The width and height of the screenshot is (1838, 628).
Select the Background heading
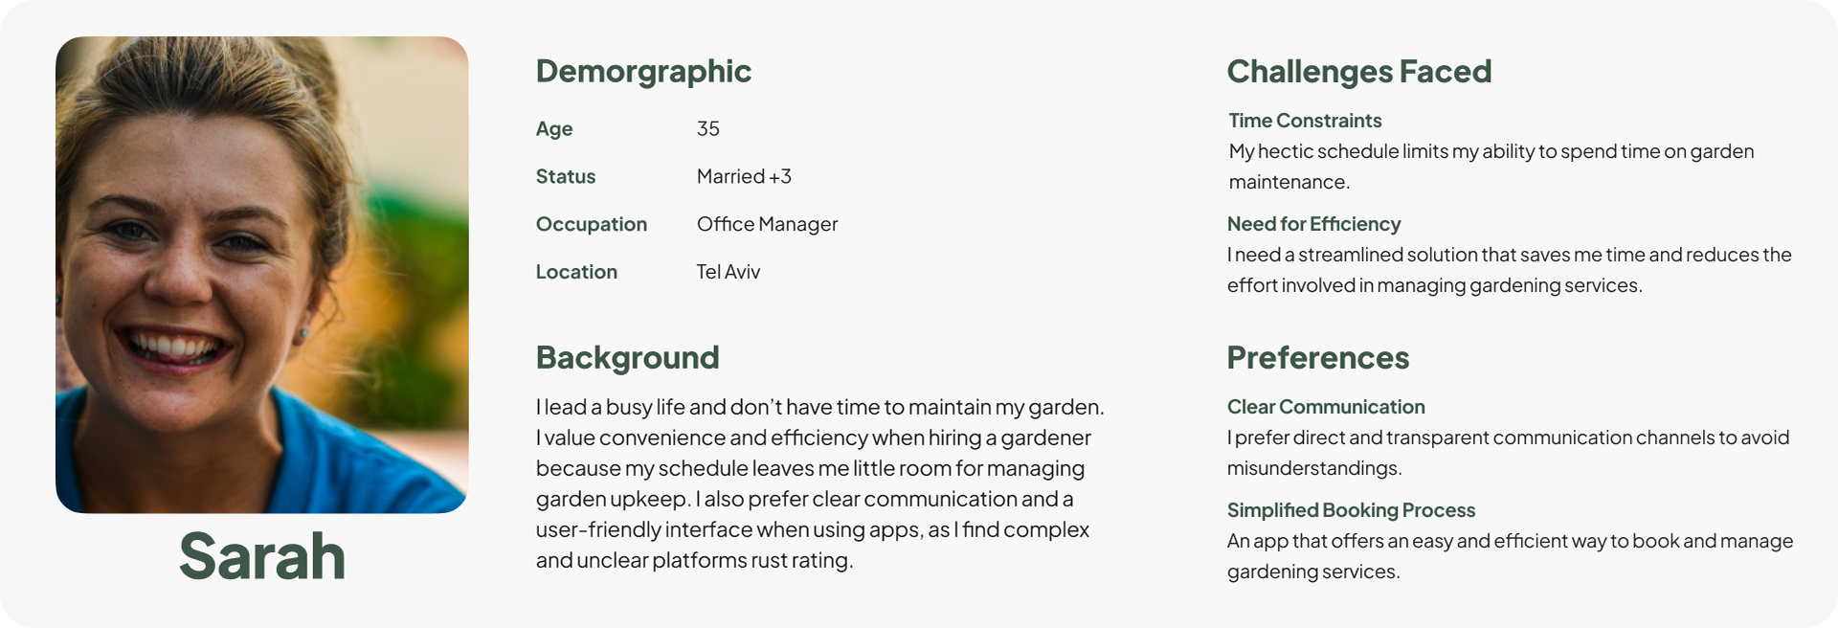[x=627, y=357]
